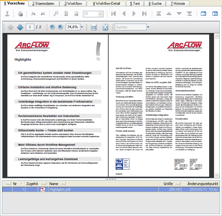This screenshot has height=216, width=222.
Task: Click the second PDF page preview
Action: point(159,105)
